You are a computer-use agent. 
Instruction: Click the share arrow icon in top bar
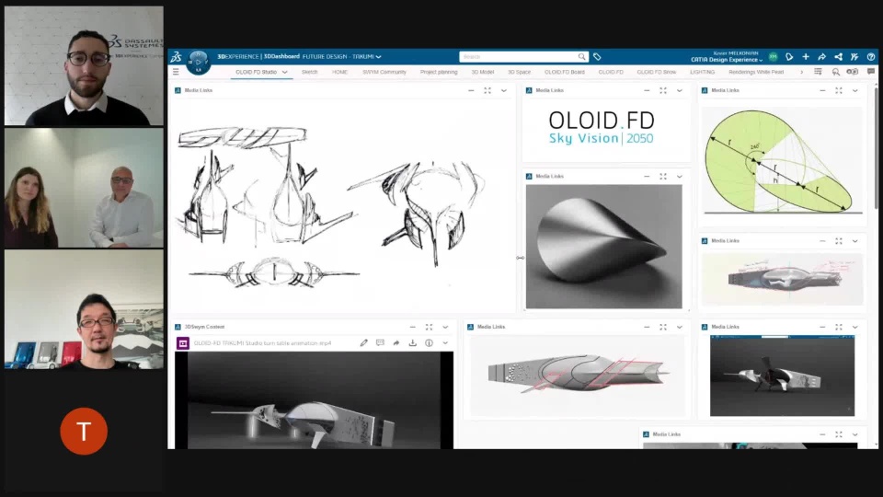click(821, 57)
